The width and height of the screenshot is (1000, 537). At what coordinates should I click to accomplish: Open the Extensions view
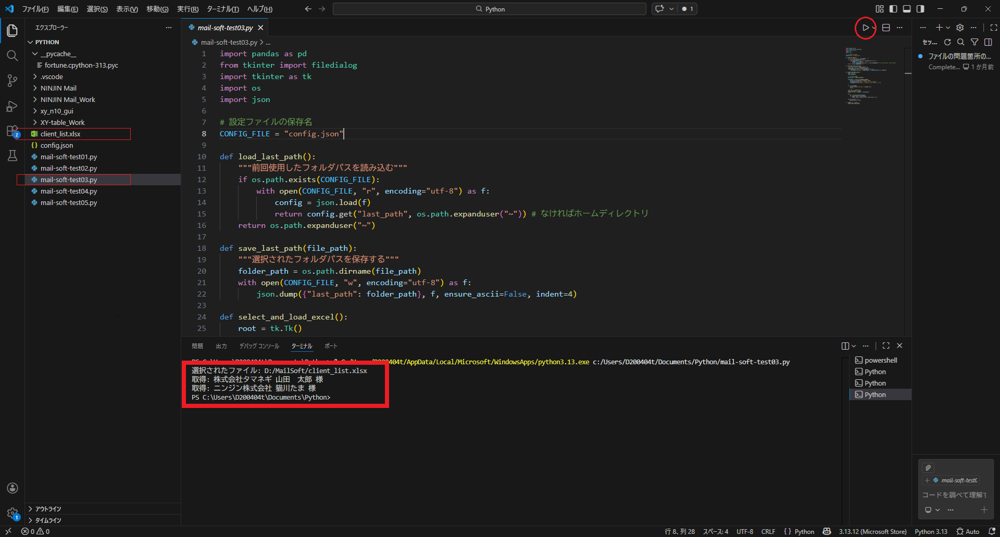(12, 131)
